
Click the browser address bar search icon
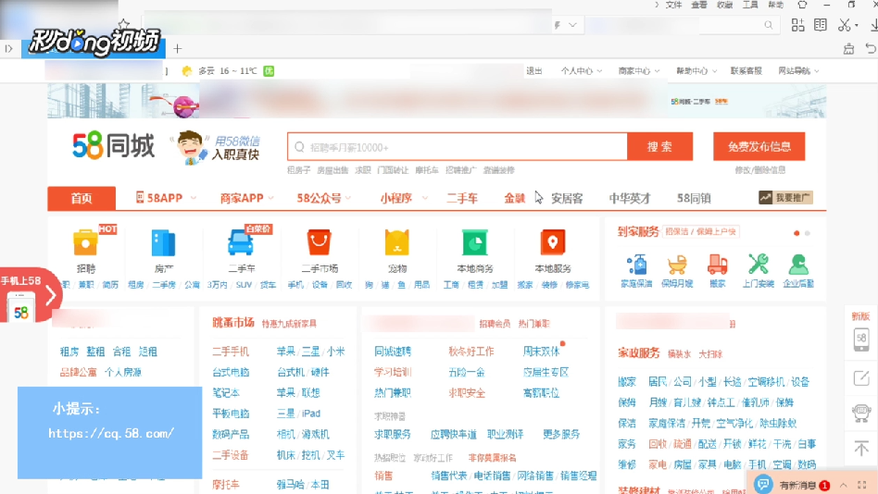(x=769, y=25)
